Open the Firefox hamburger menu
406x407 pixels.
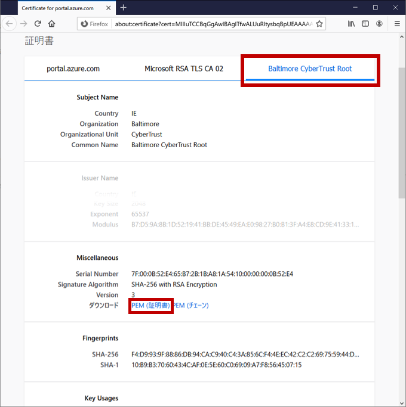[x=397, y=24]
